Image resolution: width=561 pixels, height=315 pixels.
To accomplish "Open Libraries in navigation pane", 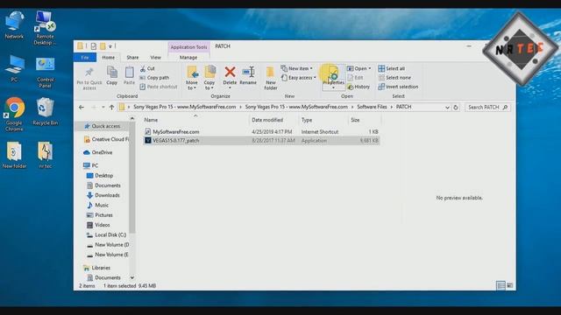I will click(96, 268).
